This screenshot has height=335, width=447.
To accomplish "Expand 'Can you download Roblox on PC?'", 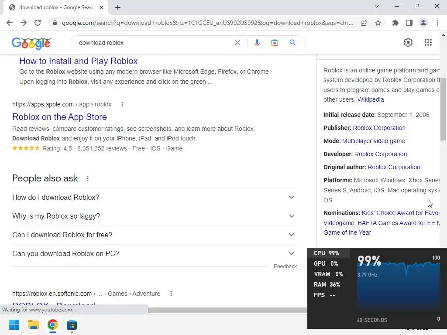I will [155, 254].
